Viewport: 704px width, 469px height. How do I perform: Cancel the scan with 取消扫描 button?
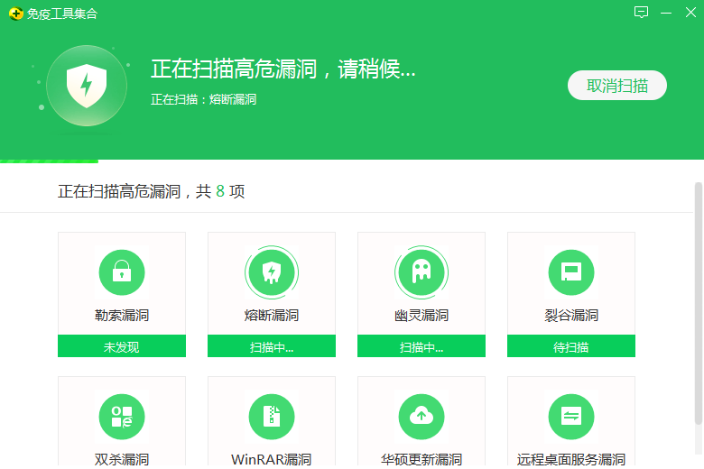617,86
